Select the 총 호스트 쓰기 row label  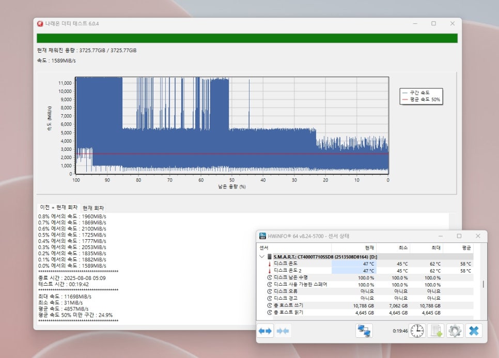click(x=288, y=305)
